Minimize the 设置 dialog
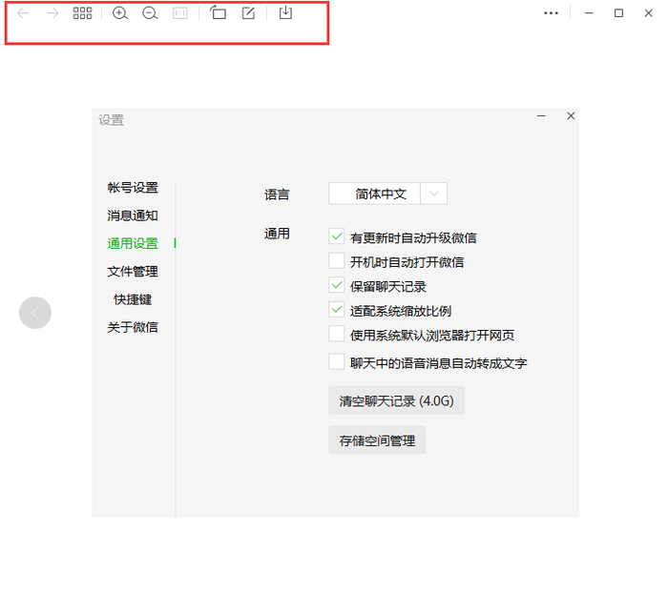 [541, 115]
